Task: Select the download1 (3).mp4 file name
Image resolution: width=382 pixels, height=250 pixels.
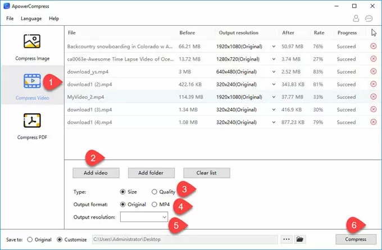Action: coord(89,110)
